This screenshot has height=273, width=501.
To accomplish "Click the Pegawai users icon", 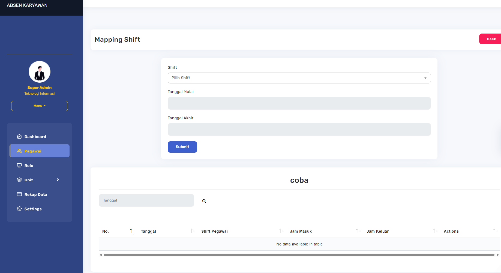I will [19, 151].
